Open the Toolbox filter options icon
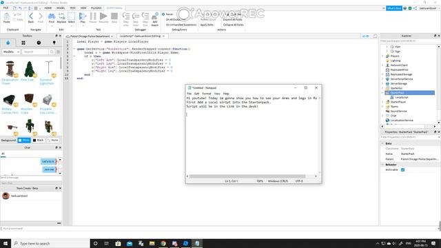This screenshot has height=248, width=441. tap(59, 52)
